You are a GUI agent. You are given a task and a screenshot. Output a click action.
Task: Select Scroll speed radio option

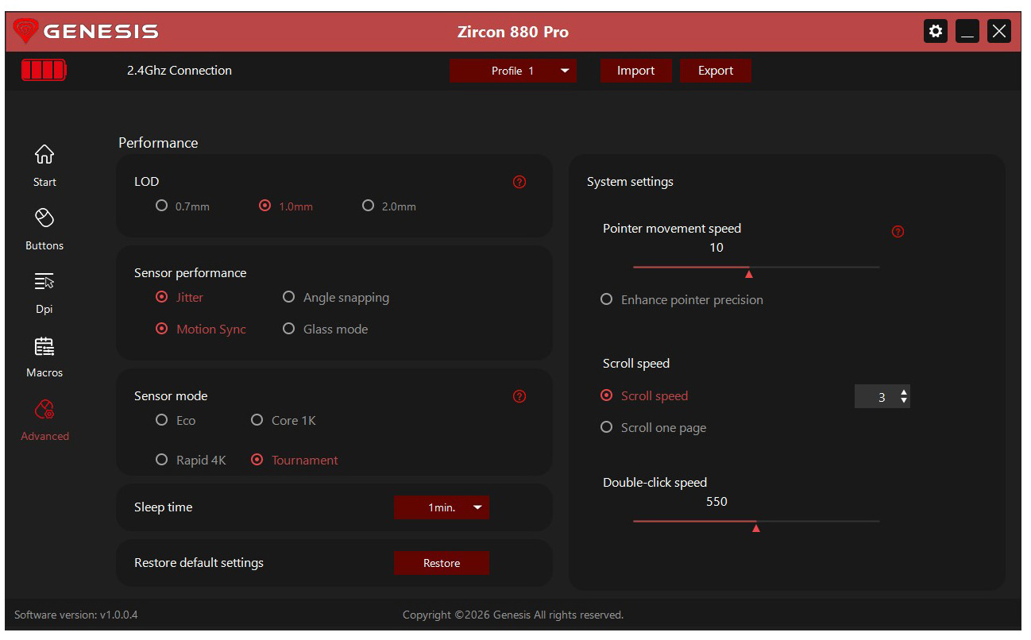coord(644,395)
